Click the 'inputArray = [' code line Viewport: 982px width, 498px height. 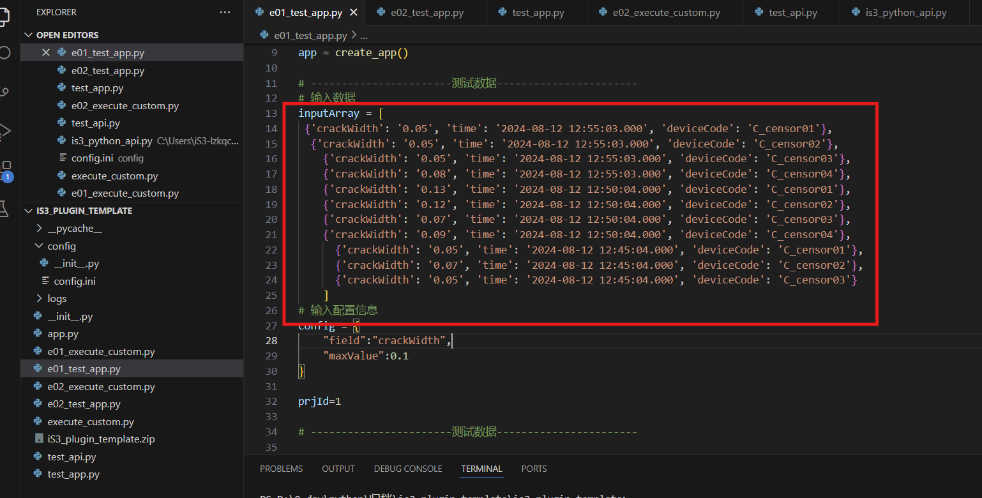coord(341,113)
